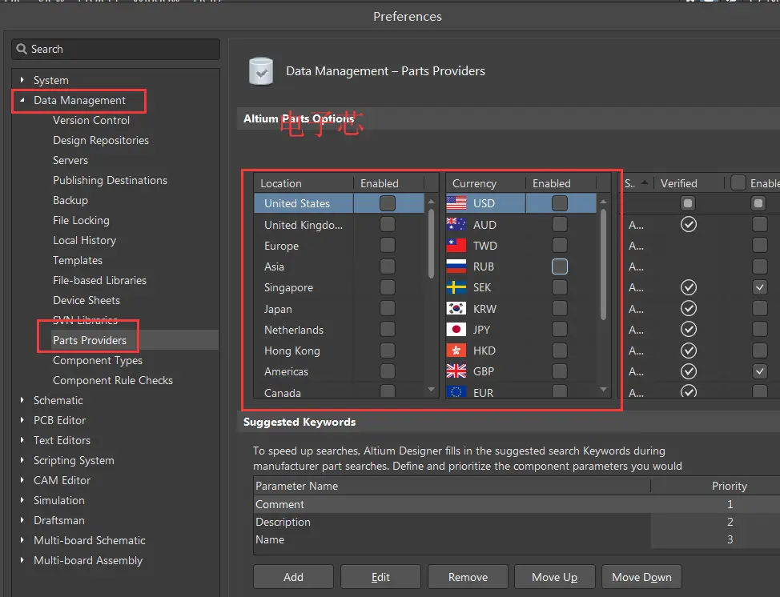780x597 pixels.
Task: Click the Edit keyword button
Action: [x=380, y=577]
